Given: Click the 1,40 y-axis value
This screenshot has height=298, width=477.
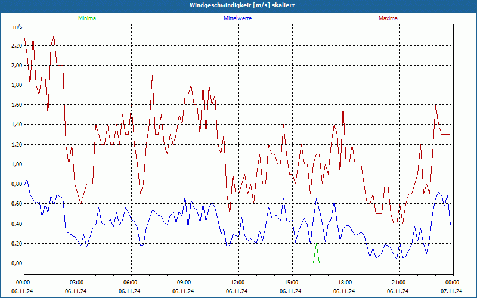Looking at the screenshot, I should (x=17, y=125).
